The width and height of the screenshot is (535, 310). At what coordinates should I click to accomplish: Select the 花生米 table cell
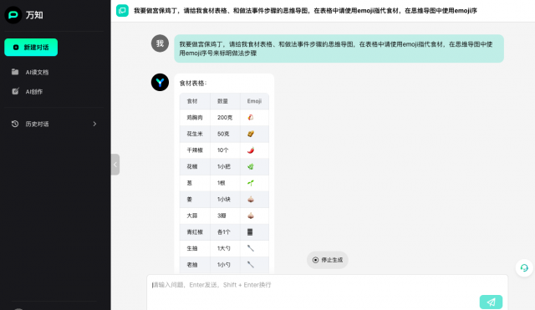195,134
